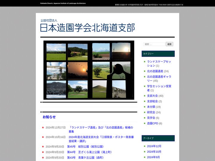Click the 事務局 北海道大学 address text in header
The height and width of the screenshot is (161, 215).
point(149,5)
